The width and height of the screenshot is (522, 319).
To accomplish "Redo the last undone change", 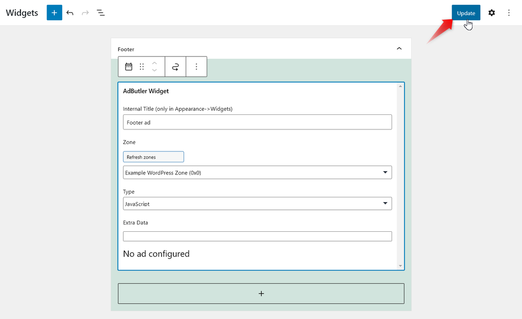I will [85, 13].
